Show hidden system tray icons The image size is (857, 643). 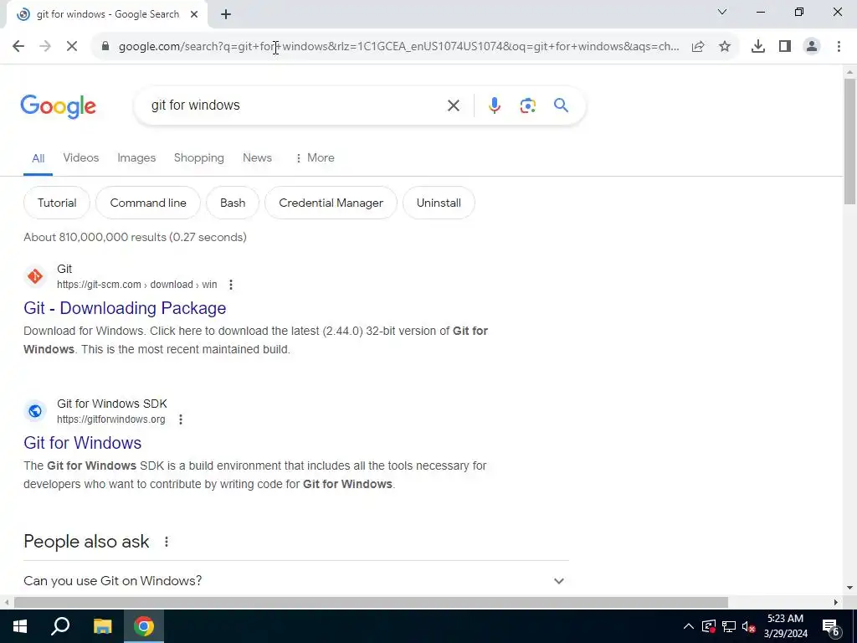(x=689, y=626)
